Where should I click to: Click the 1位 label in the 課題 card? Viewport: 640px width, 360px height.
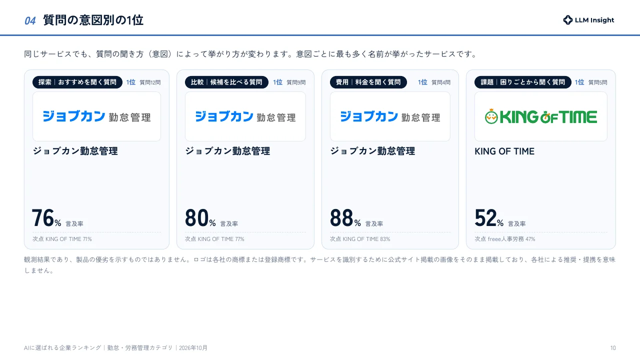579,82
